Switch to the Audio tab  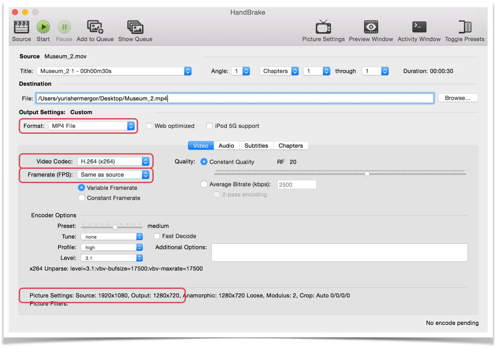(226, 146)
